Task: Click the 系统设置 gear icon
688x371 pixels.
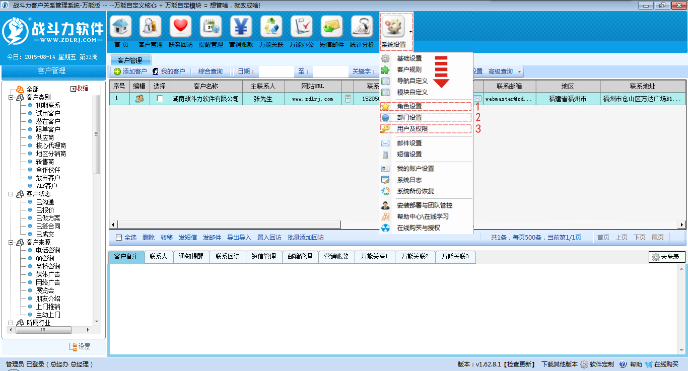Action: coord(393,27)
